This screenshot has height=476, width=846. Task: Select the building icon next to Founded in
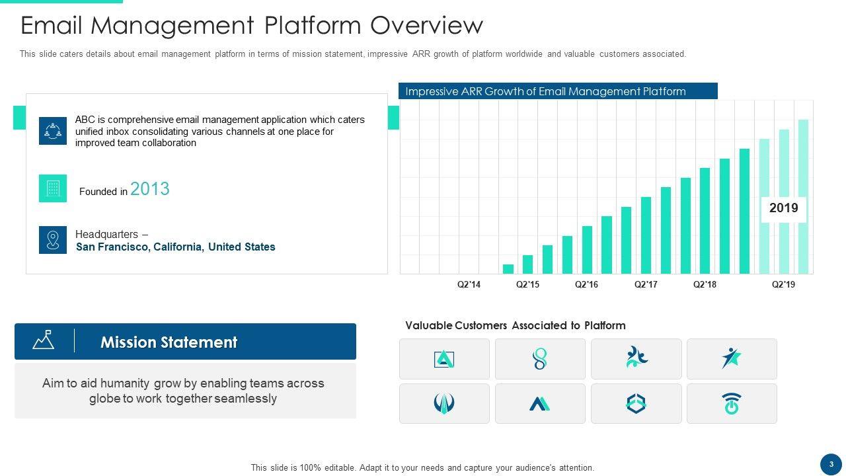53,188
